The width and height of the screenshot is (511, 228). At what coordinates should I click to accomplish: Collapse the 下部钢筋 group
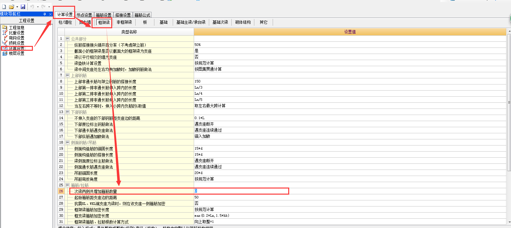68,112
